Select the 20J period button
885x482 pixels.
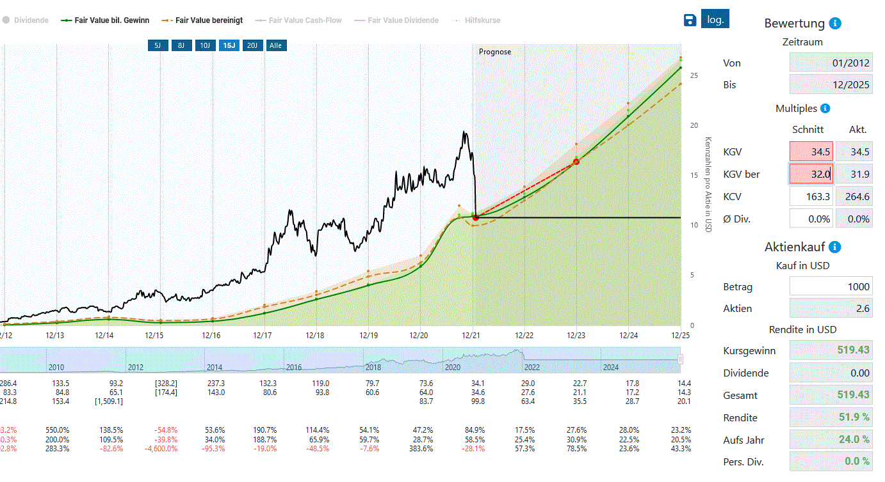(252, 45)
